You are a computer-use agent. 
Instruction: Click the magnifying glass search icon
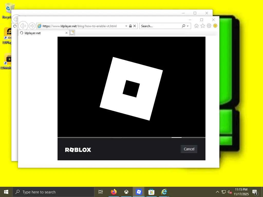point(183,26)
